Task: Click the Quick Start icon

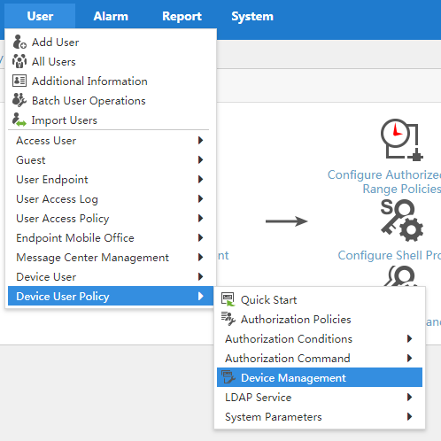Action: coord(228,299)
